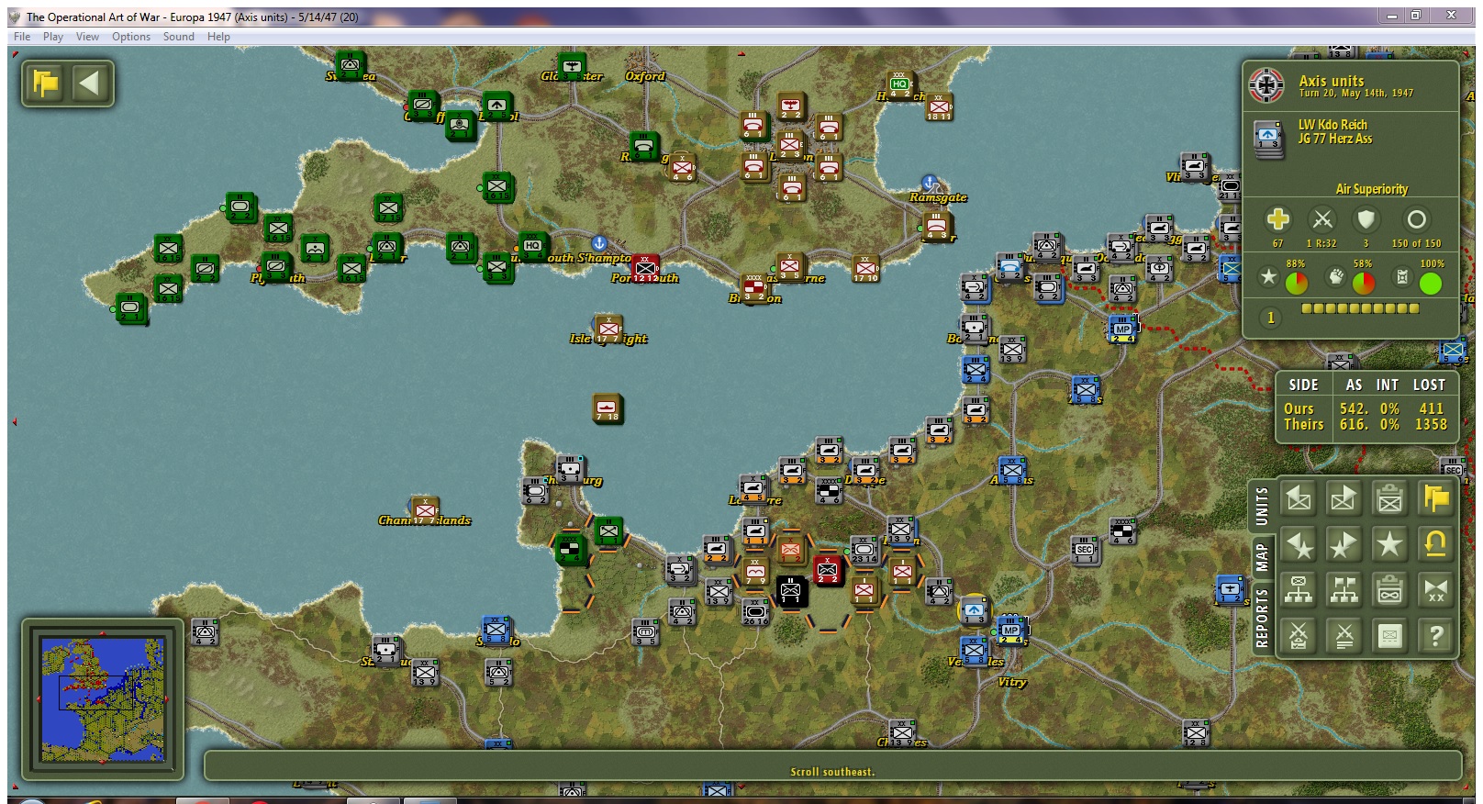The image size is (1483, 804).
Task: Click 'Axis units' panel title
Action: point(1332,81)
